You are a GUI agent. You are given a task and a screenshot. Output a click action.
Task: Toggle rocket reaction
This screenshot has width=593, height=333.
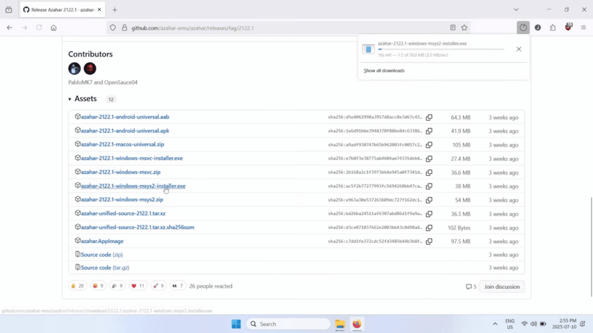pyautogui.click(x=159, y=286)
